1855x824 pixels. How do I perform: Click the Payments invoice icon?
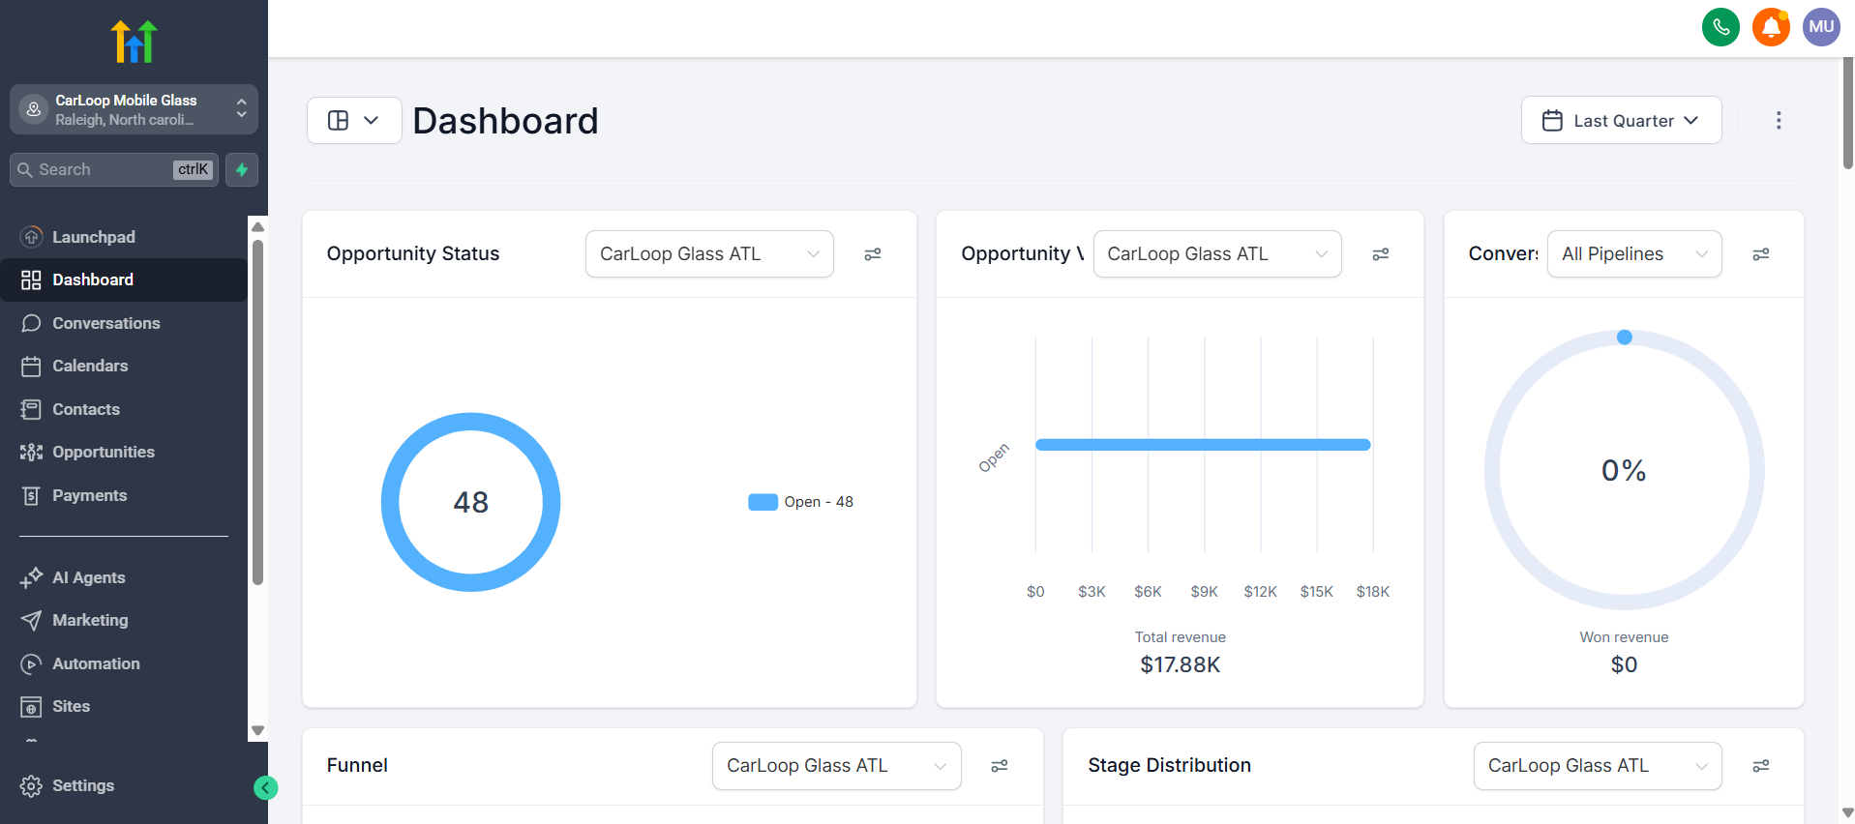32,495
